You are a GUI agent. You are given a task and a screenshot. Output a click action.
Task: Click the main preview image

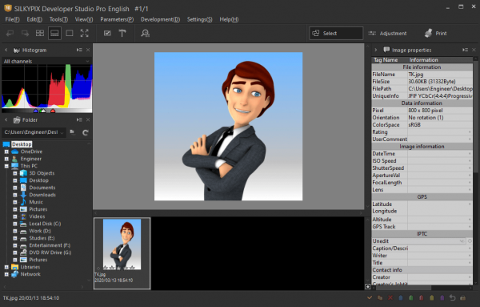[228, 127]
